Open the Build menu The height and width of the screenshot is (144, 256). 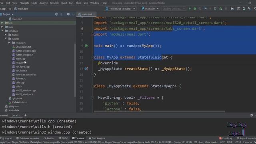64,3
